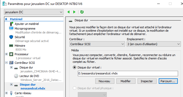Refresh settings with green circular arrow
This screenshot has height=97, width=183.
tap(82, 12)
